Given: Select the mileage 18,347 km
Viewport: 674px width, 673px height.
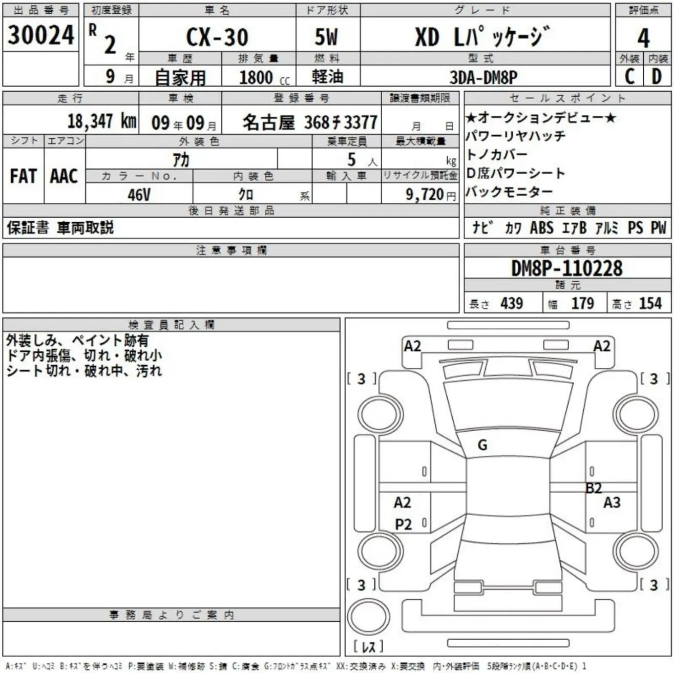Looking at the screenshot, I should pyautogui.click(x=102, y=121).
